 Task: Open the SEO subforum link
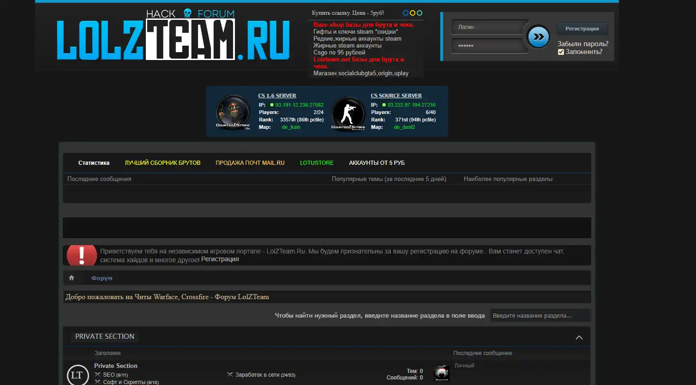point(109,375)
